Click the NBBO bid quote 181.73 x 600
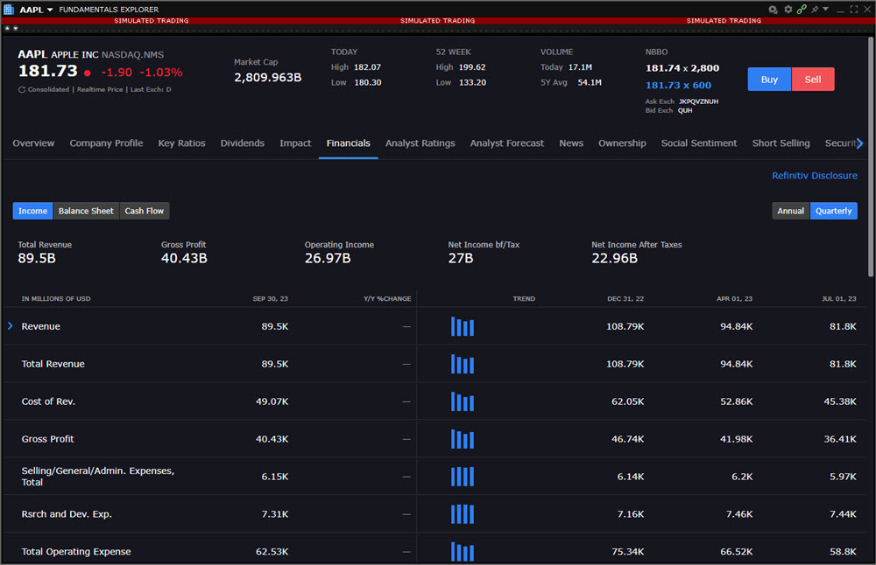Screen dimensions: 876x565 point(678,86)
